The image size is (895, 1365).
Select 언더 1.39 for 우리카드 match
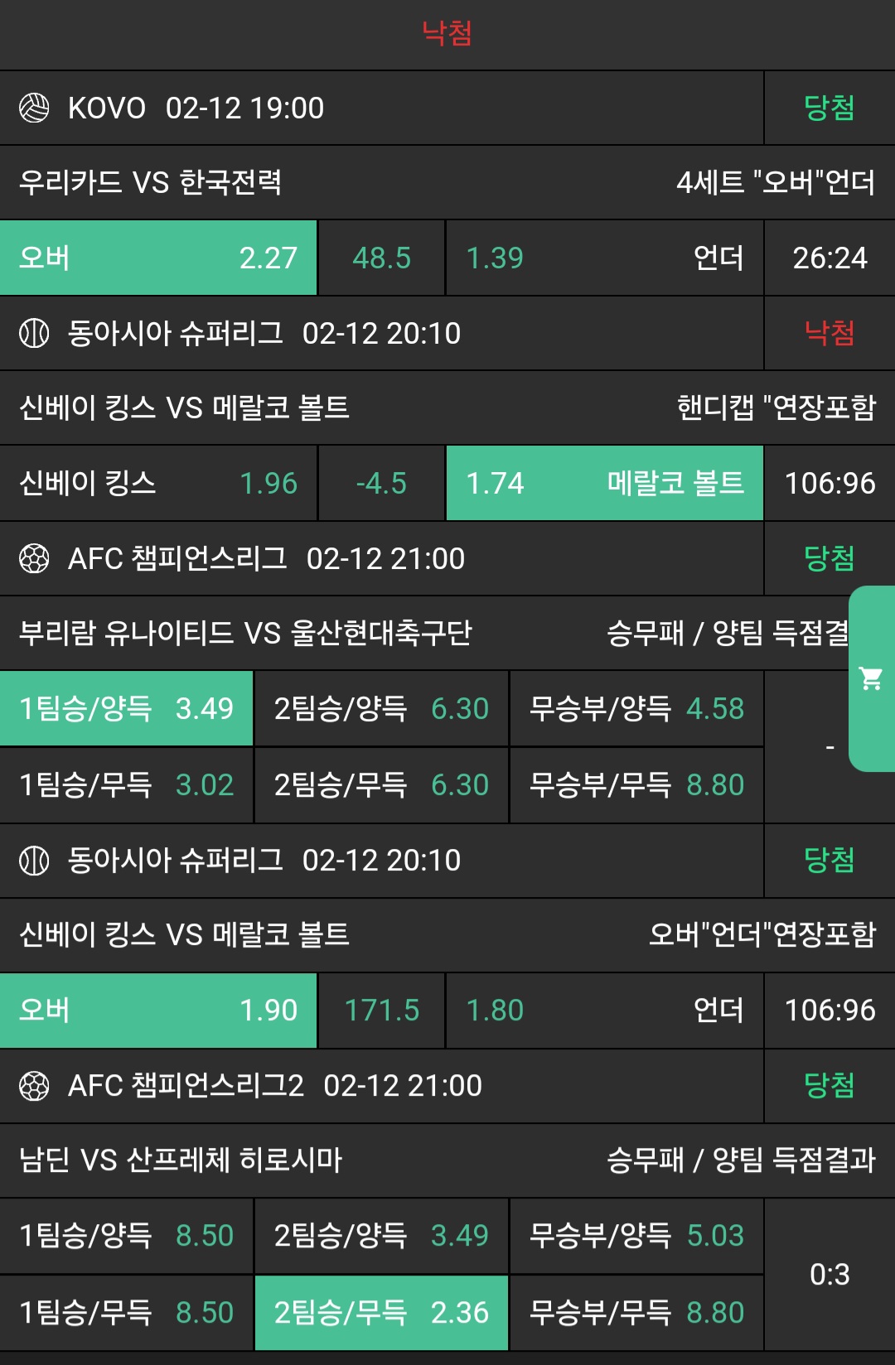(604, 258)
